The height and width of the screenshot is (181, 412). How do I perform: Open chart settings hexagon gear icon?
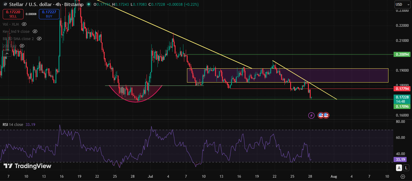403,176
